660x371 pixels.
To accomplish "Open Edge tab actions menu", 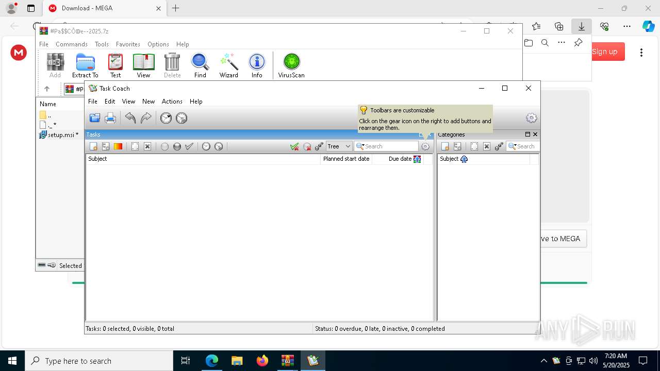I will coord(31,8).
